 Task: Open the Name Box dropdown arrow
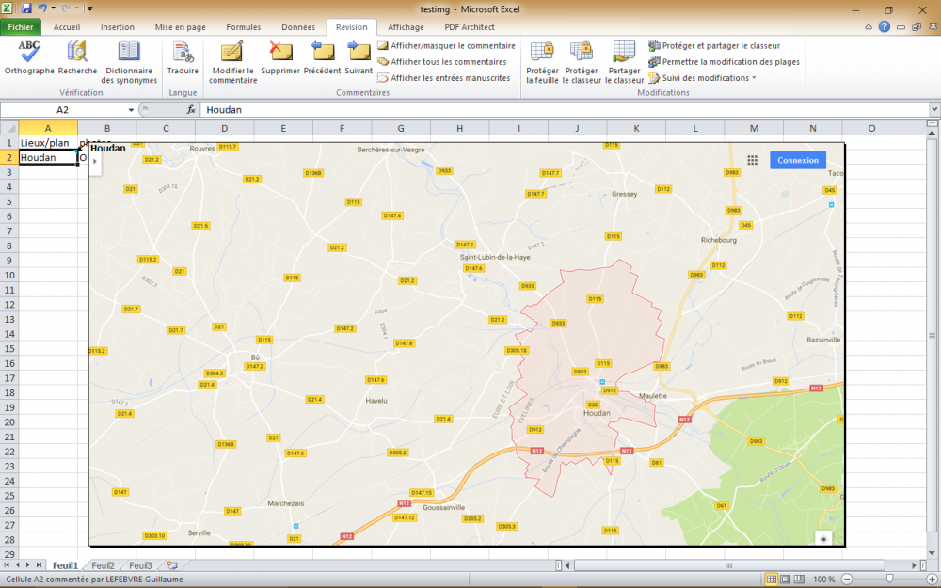[x=131, y=110]
